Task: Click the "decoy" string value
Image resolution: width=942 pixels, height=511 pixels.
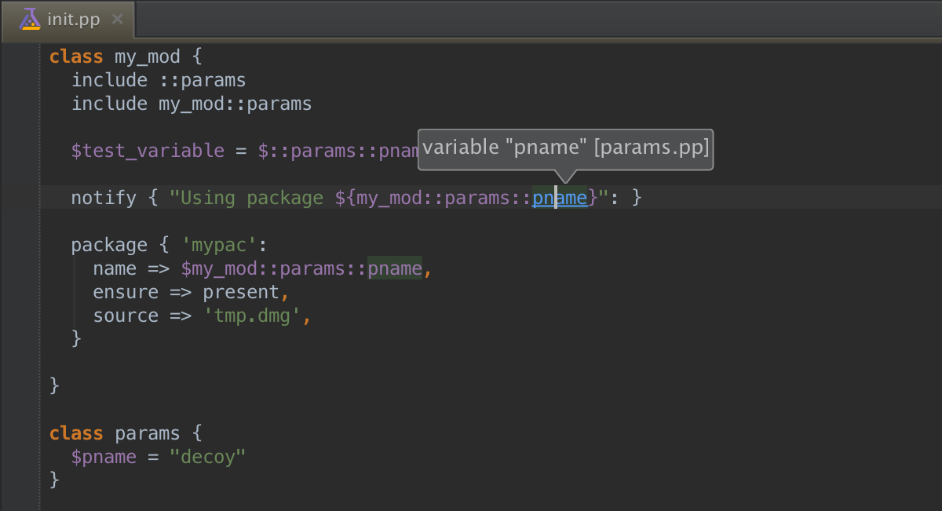Action: point(208,457)
